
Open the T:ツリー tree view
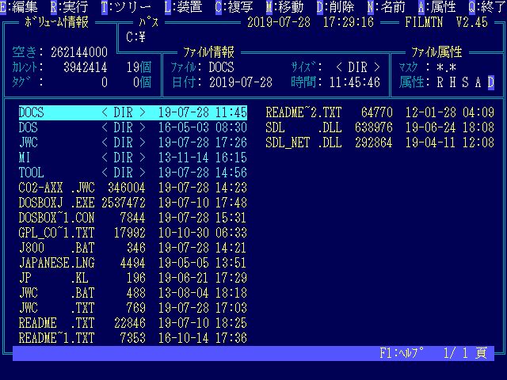pos(126,7)
